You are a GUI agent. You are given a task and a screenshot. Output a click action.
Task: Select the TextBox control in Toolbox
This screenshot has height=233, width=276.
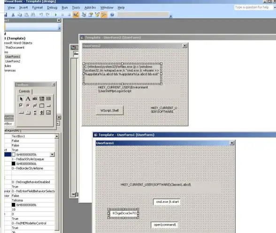point(35,99)
